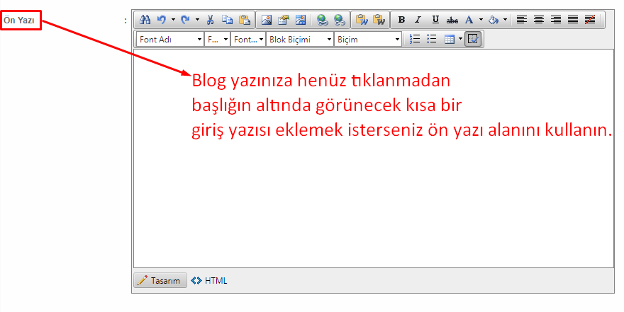This screenshot has width=624, height=312.
Task: Toggle strikethrough formatting
Action: click(x=452, y=19)
